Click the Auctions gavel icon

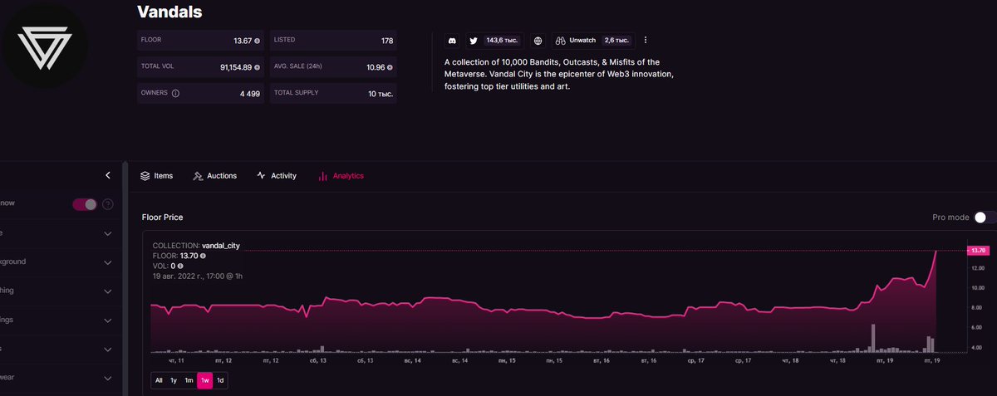[x=198, y=176]
